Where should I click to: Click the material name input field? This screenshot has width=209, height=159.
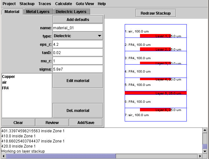(77, 28)
